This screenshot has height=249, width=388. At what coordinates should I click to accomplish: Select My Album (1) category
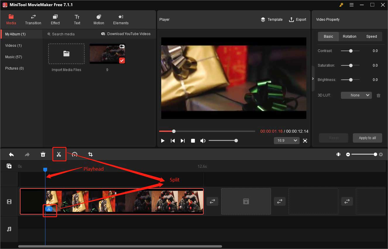click(x=21, y=34)
